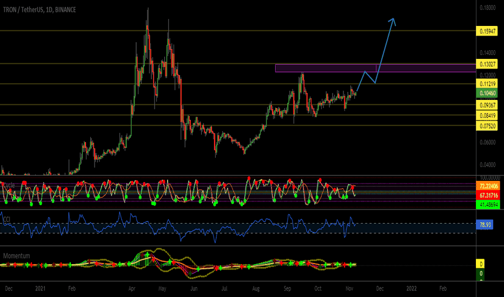Click the Cycle indicator name
Viewport: 504px width, 297px height.
[8, 185]
